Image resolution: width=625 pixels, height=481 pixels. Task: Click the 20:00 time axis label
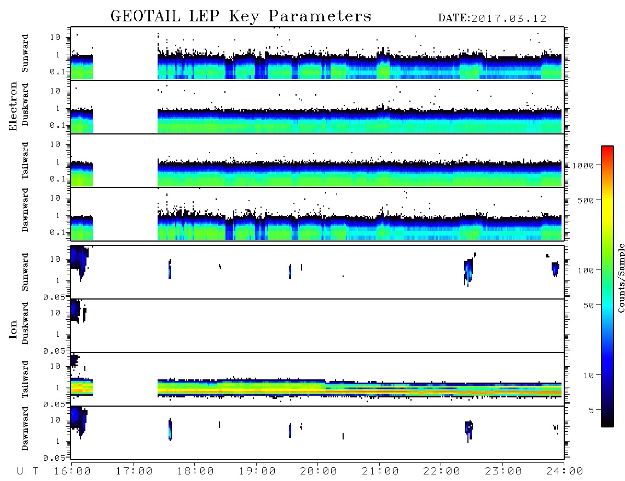pyautogui.click(x=319, y=472)
